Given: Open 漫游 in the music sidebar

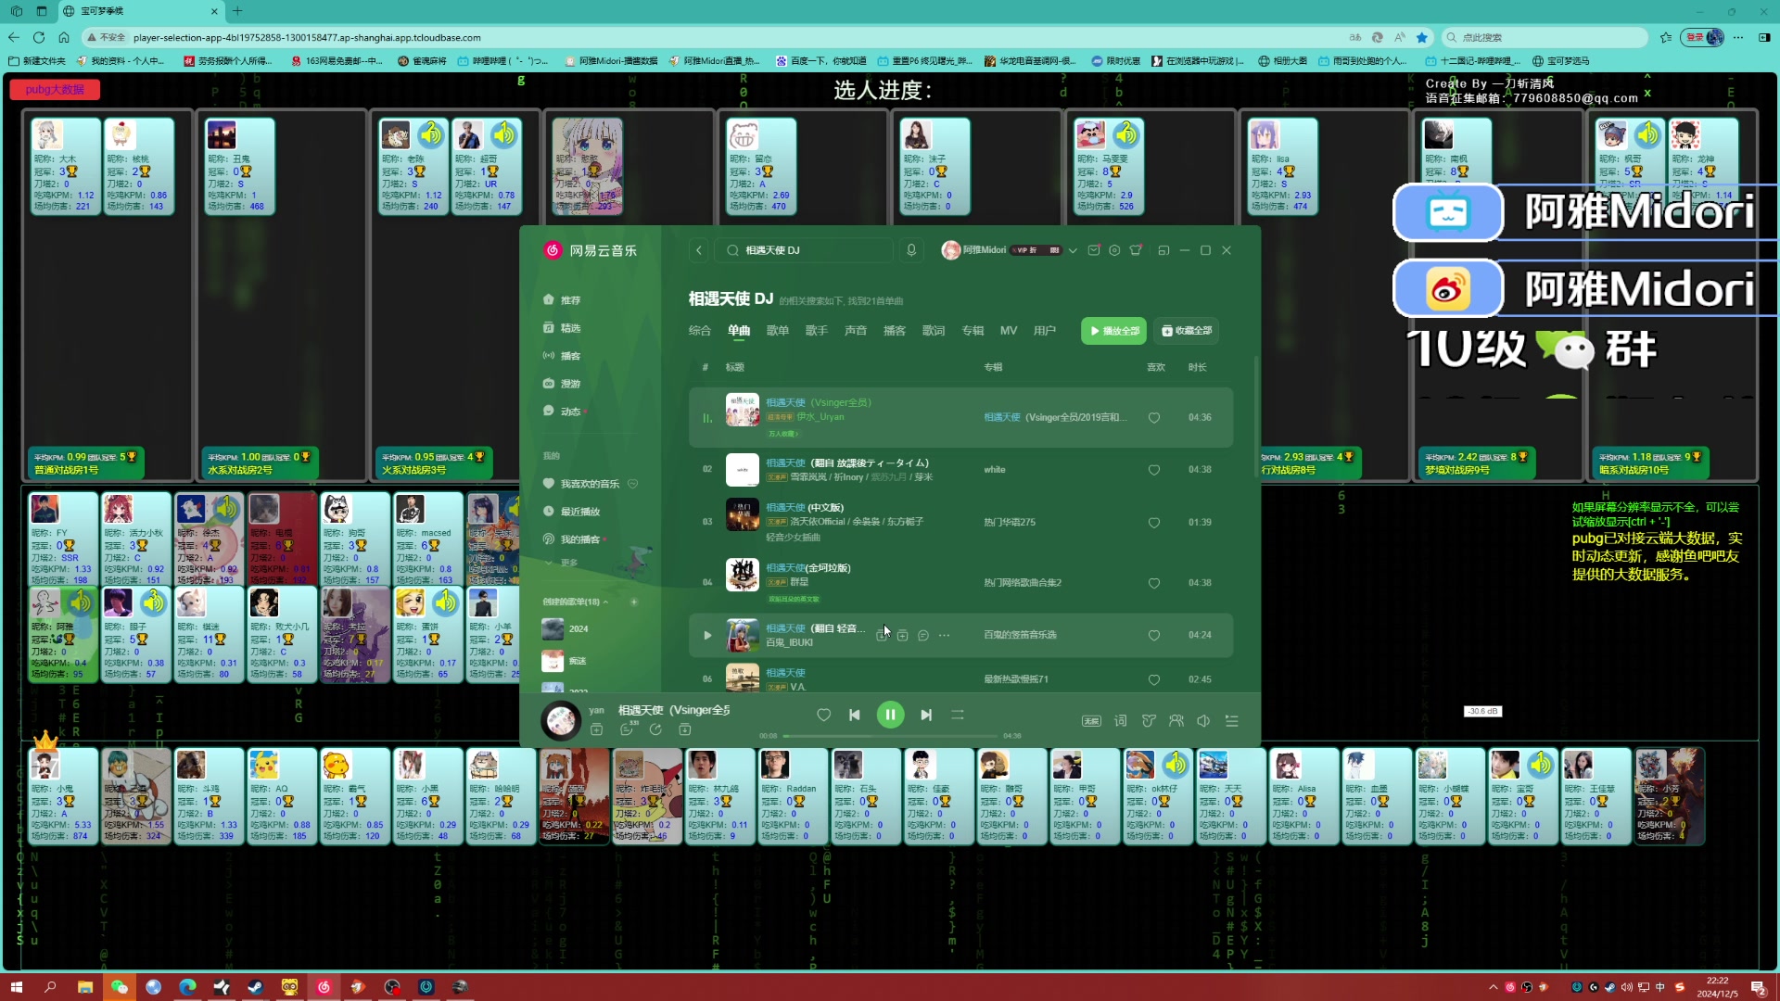Looking at the screenshot, I should 562,384.
